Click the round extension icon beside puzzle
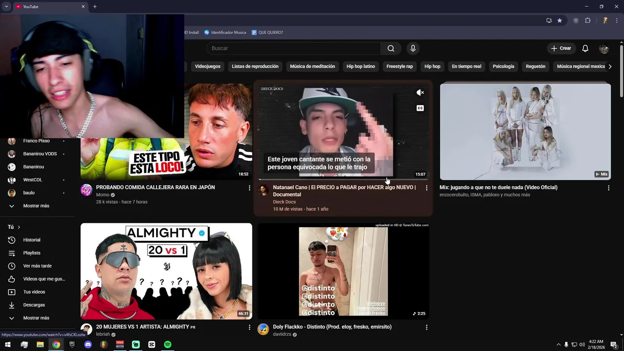624x351 pixels. pyautogui.click(x=576, y=20)
